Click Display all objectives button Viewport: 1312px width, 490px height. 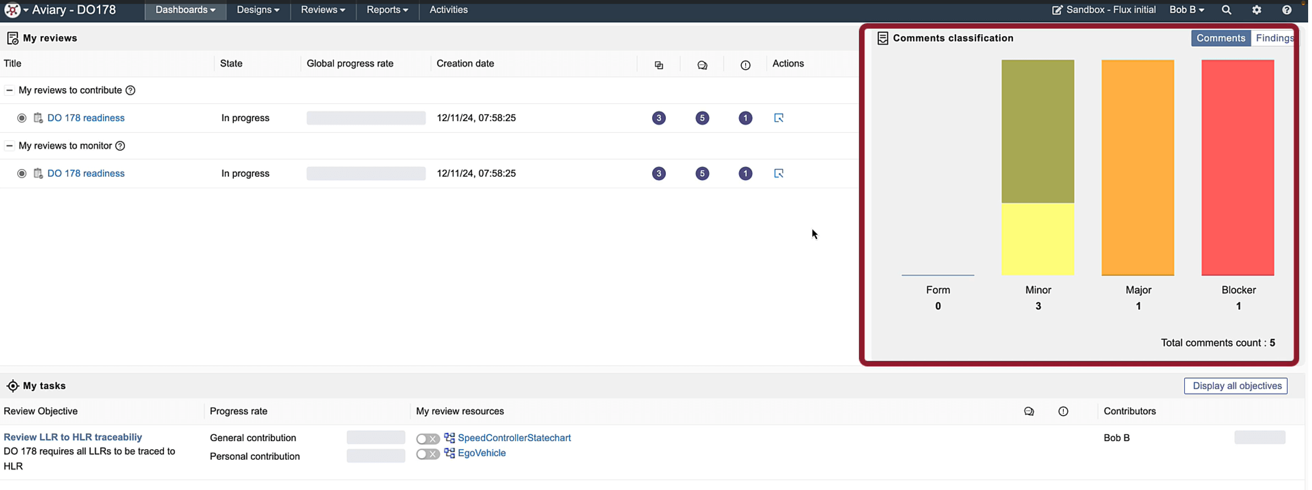[x=1236, y=386]
